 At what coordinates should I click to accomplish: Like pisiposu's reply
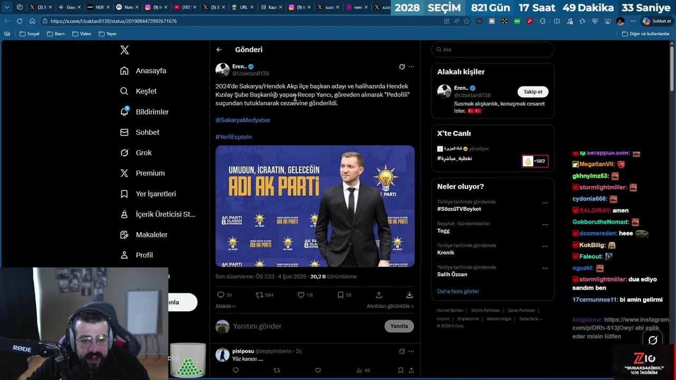[x=318, y=370]
